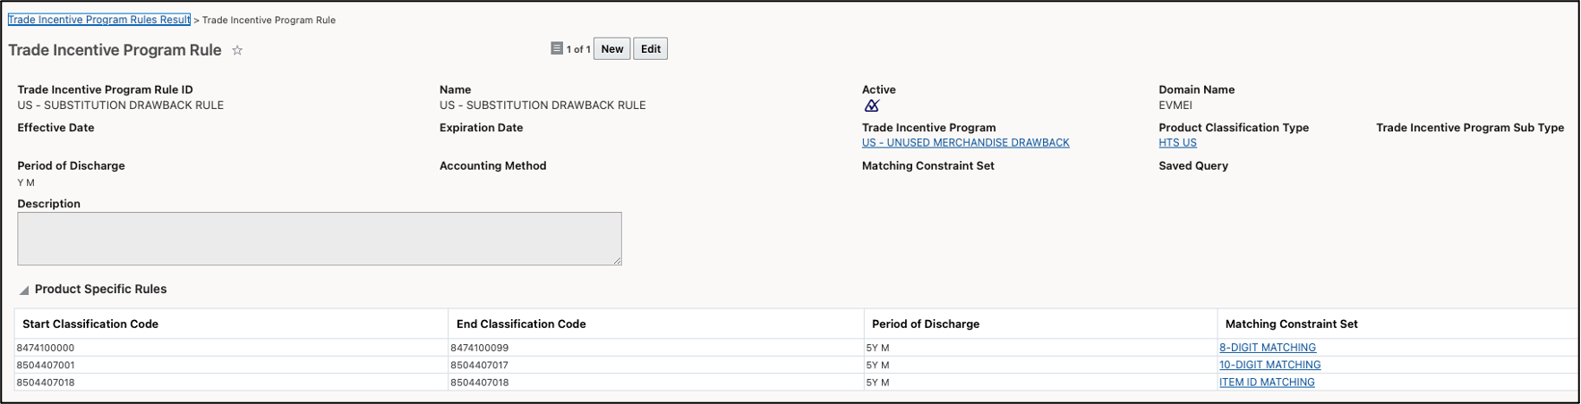Click the Period of Discharge column header
1581x404 pixels.
[926, 324]
